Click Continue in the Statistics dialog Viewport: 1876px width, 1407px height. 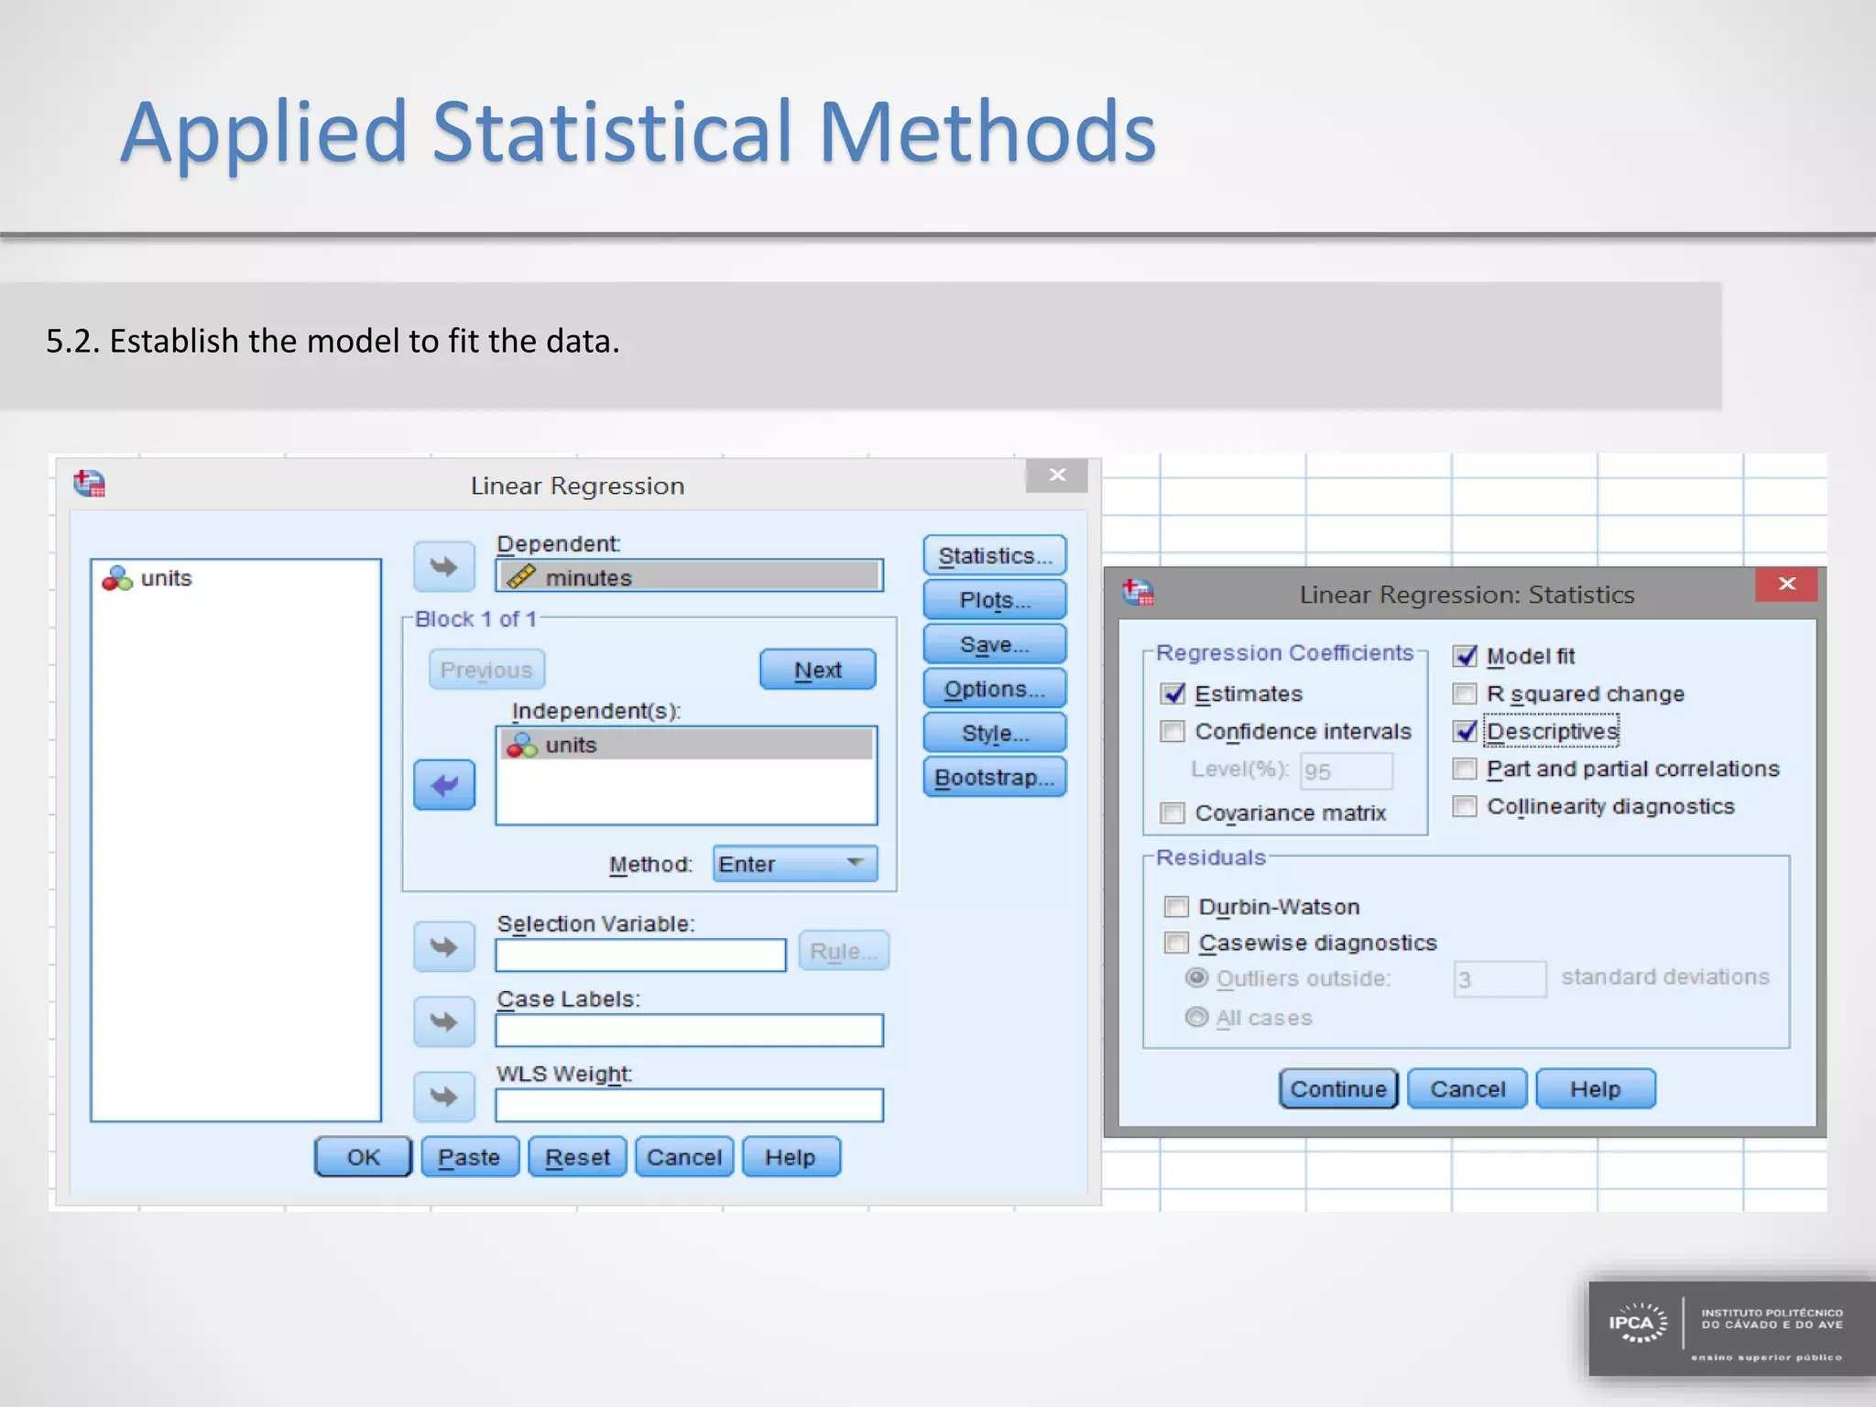(1338, 1088)
